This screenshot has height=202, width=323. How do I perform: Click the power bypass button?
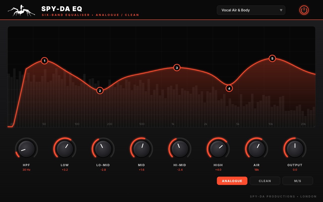click(x=304, y=10)
